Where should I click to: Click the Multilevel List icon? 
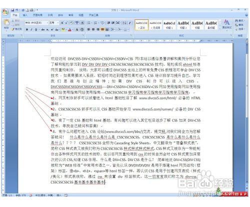click(x=102, y=23)
